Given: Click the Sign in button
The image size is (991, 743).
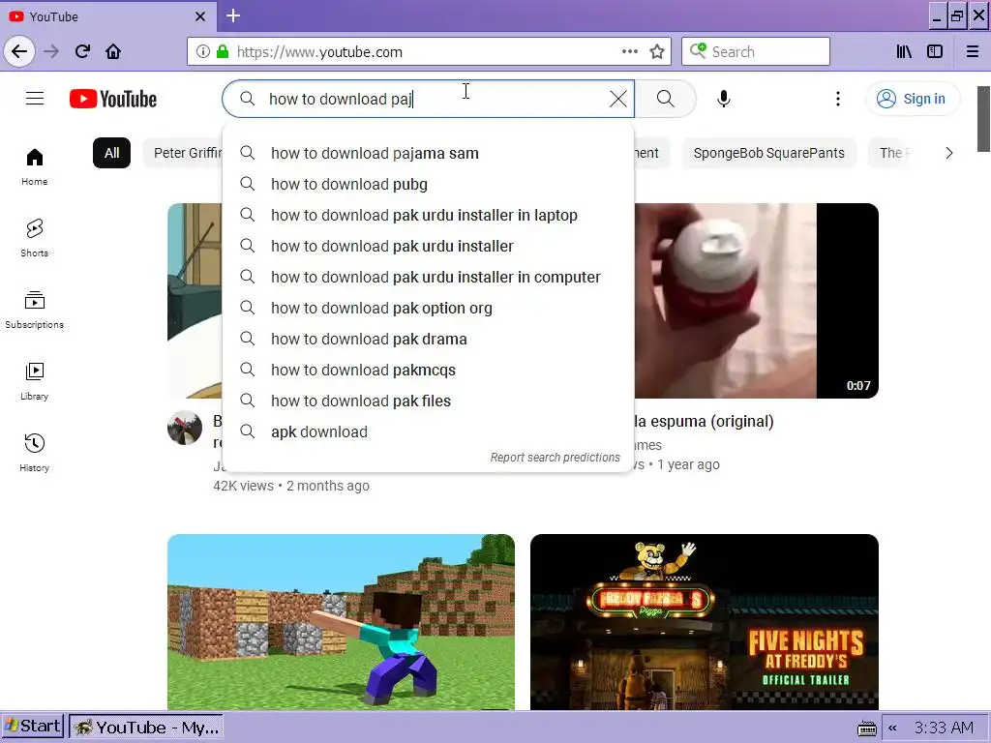Looking at the screenshot, I should [912, 99].
